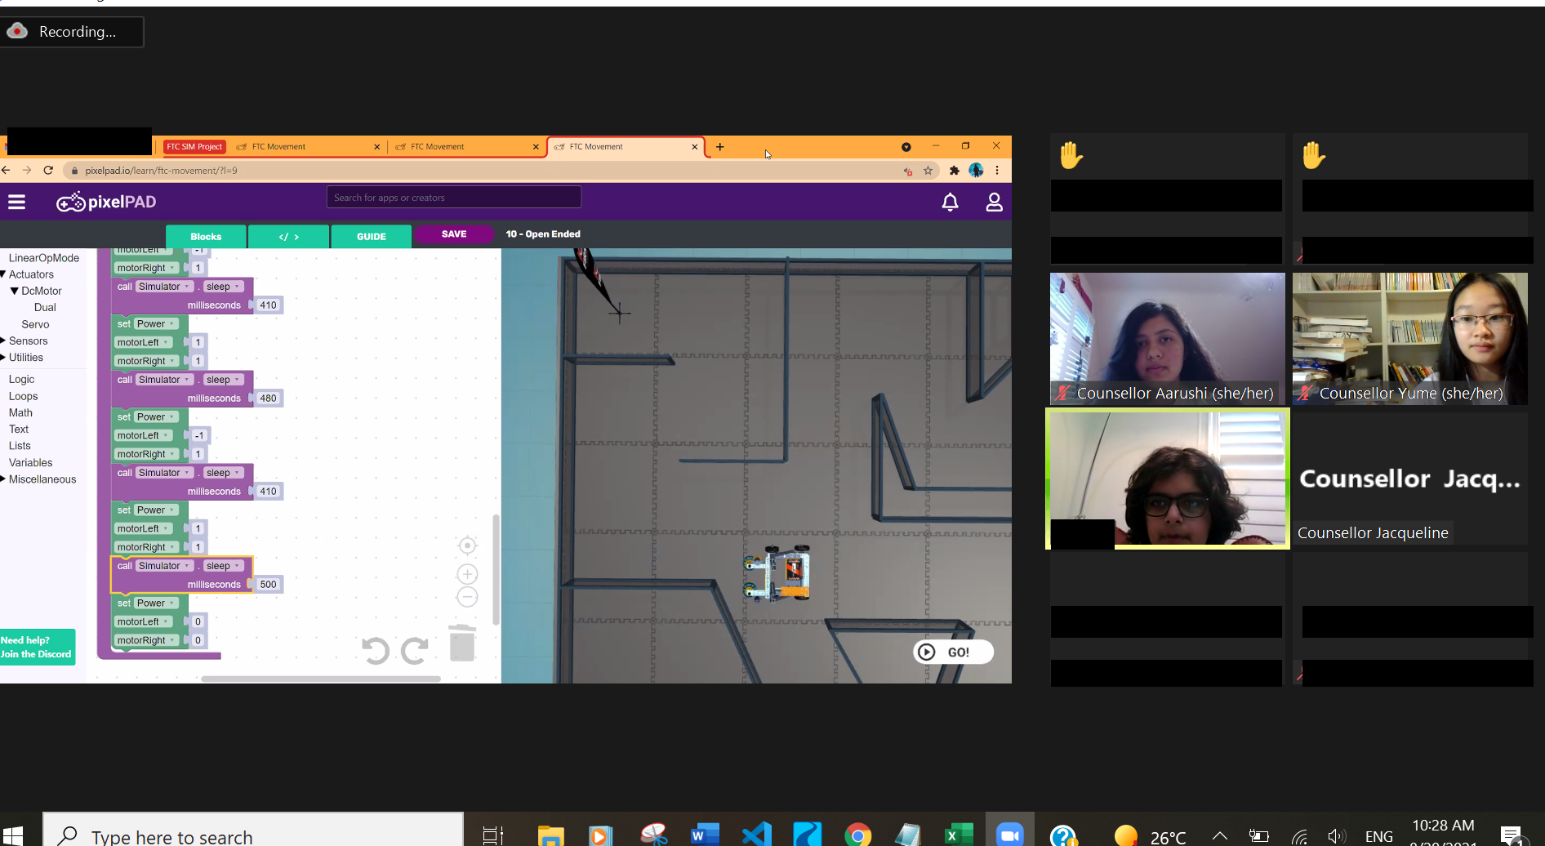1545x846 pixels.
Task: Open Excel from the taskbar
Action: tap(959, 835)
